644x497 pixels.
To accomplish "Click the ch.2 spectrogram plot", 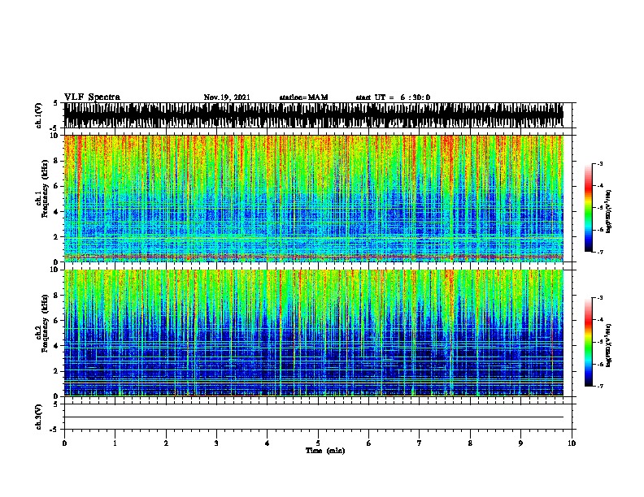I will (x=314, y=333).
